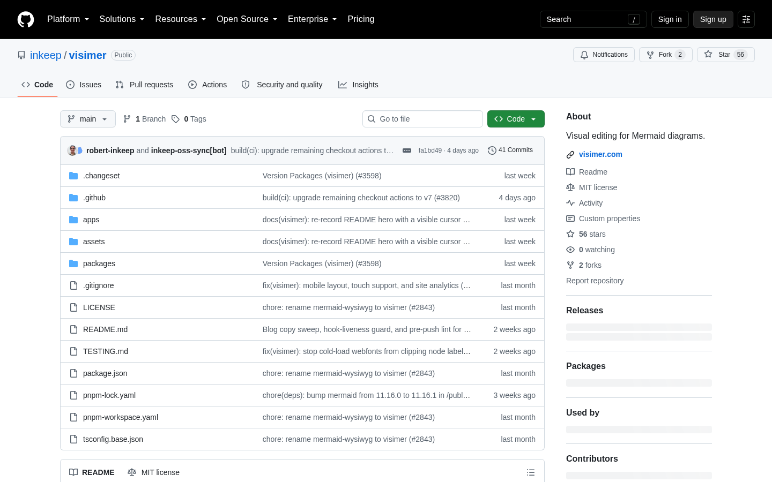Select the LICENSE file icon
Screen dimensions: 772x482
73,307
